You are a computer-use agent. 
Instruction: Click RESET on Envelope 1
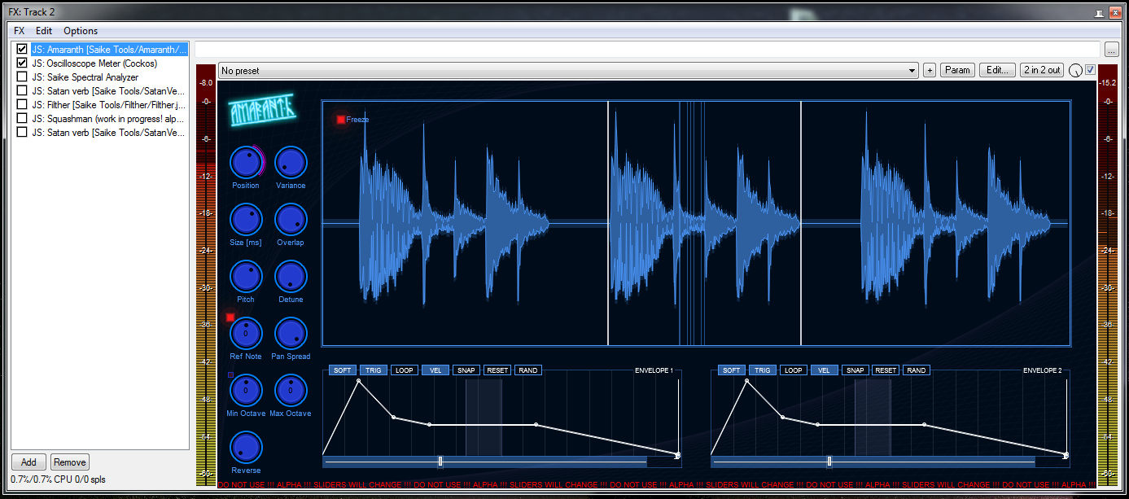point(497,370)
